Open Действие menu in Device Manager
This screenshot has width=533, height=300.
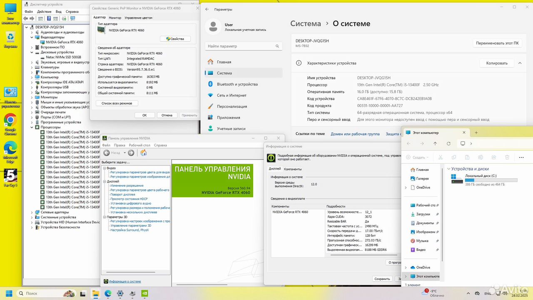44,12
